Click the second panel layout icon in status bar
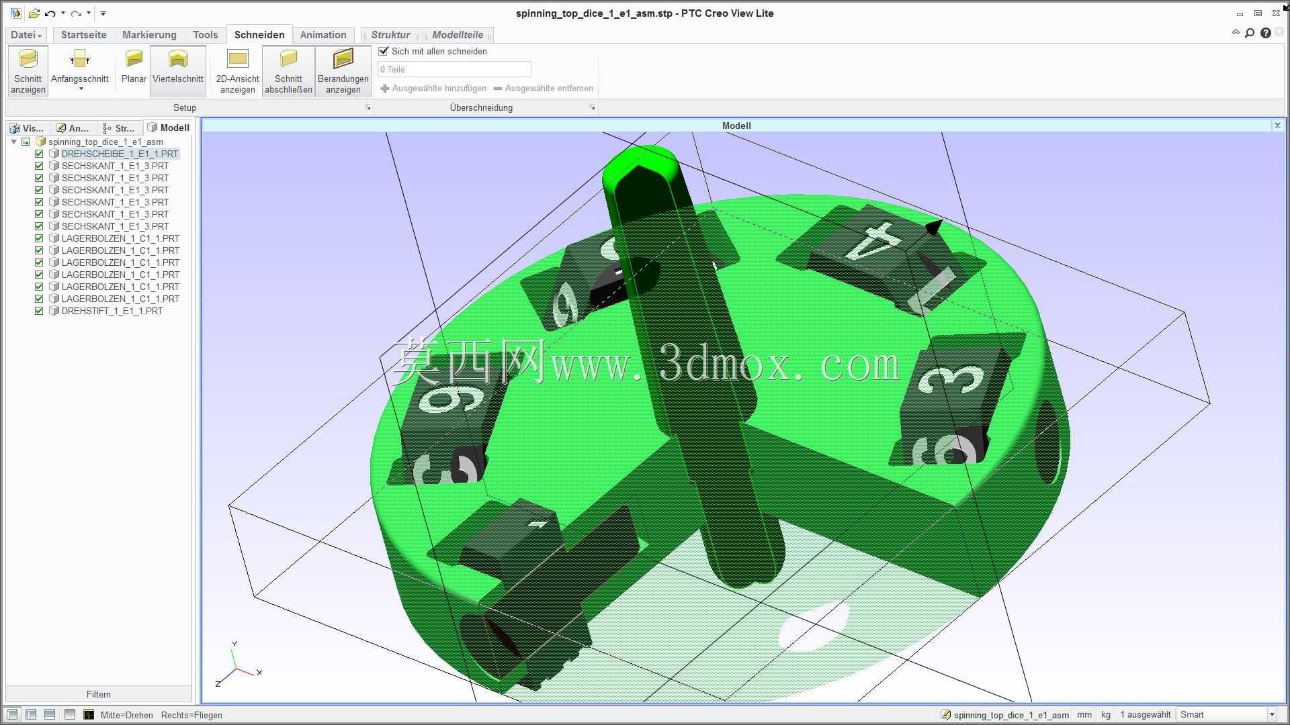The height and width of the screenshot is (725, 1290). tap(31, 714)
